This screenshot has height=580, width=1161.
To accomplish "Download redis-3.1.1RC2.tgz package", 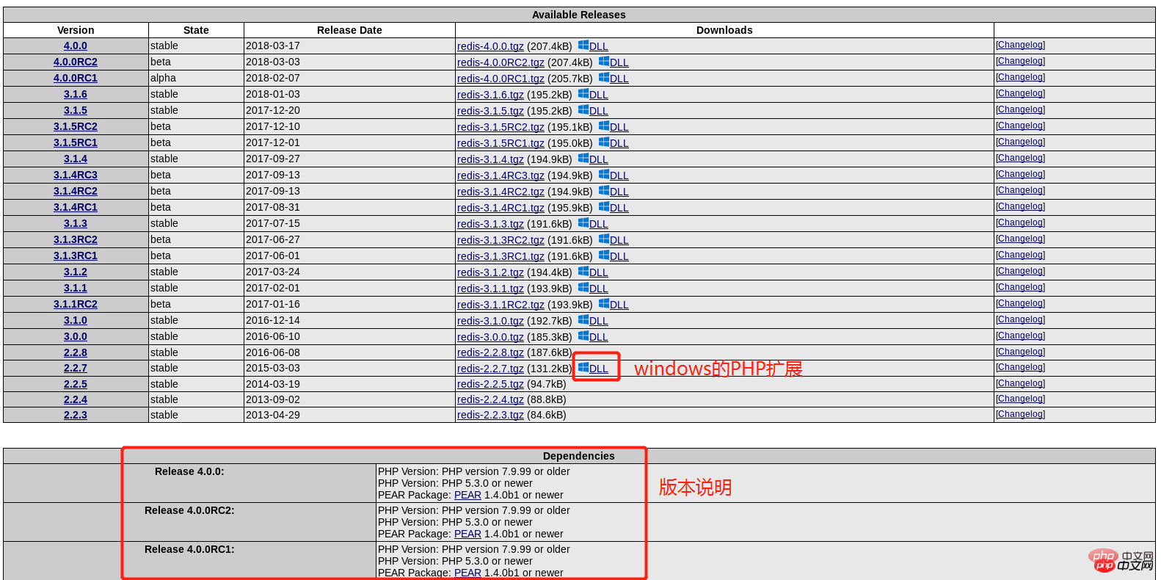I will coord(501,305).
